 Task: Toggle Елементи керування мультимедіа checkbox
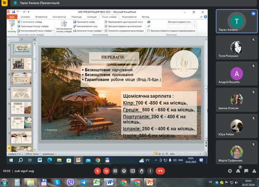[106, 31]
